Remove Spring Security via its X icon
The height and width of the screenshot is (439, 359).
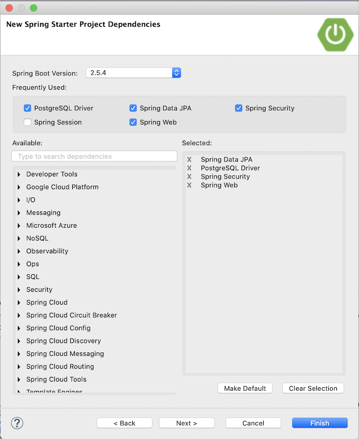point(189,176)
